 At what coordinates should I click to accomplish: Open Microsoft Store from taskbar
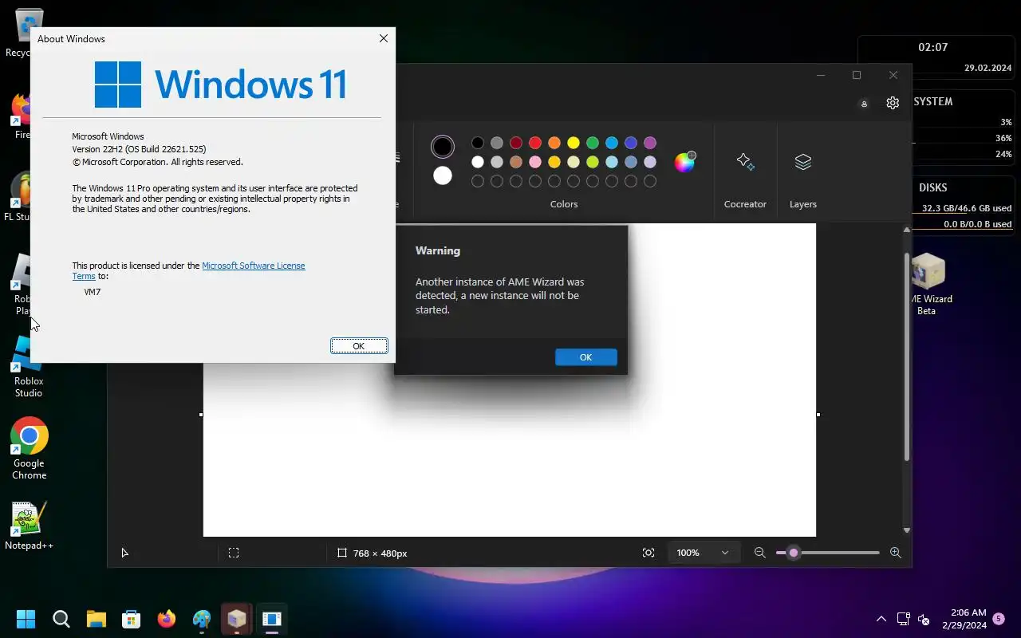(x=132, y=619)
